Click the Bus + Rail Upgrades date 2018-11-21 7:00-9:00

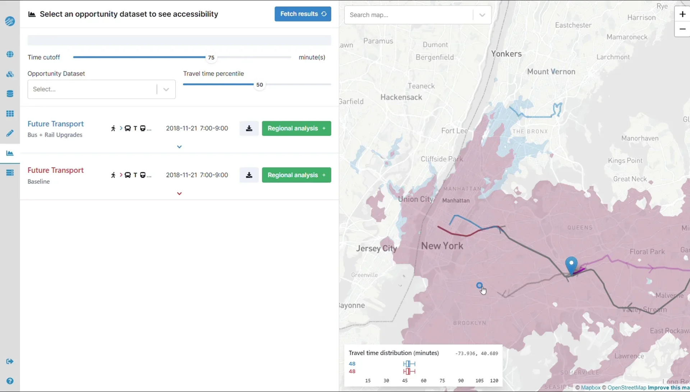click(197, 129)
